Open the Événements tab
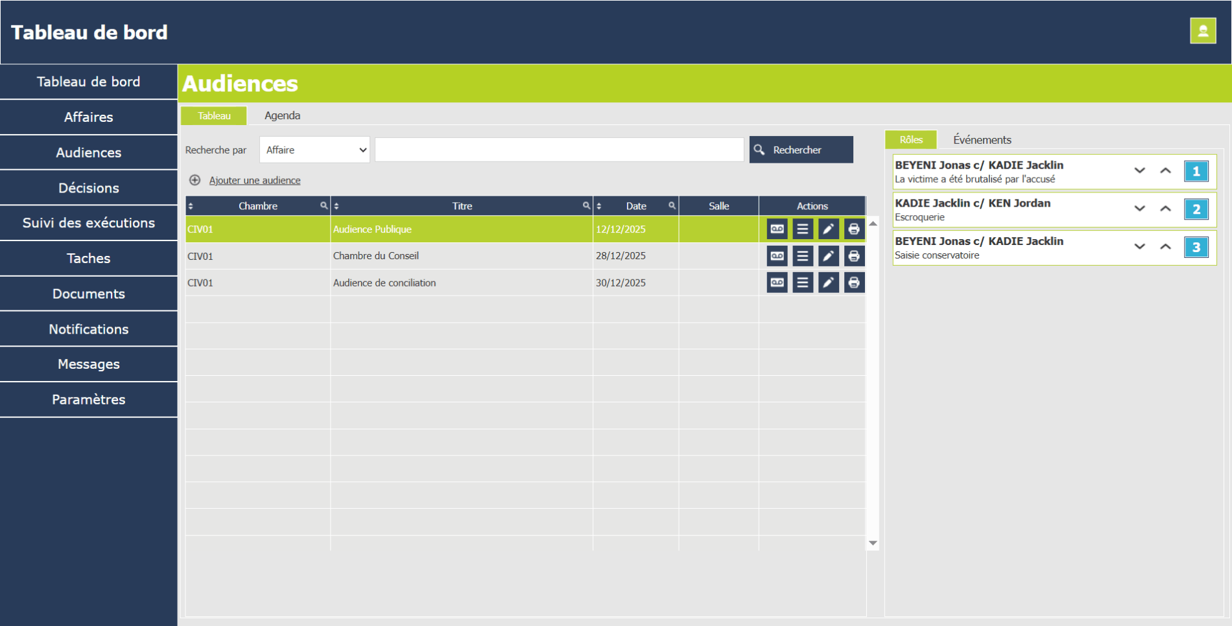Viewport: 1232px width, 626px height. 982,139
